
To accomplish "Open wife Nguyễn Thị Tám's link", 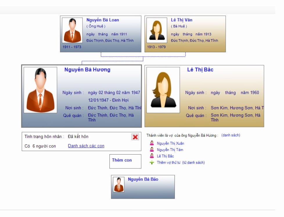I will click(x=170, y=150).
